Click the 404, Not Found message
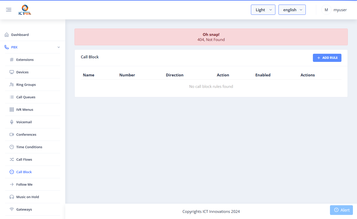This screenshot has width=357, height=219. [x=211, y=40]
